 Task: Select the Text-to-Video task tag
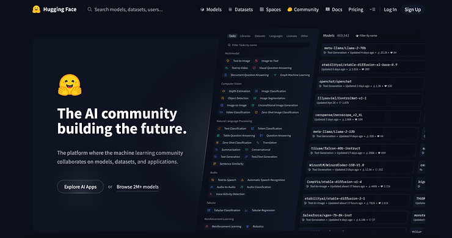click(x=236, y=68)
